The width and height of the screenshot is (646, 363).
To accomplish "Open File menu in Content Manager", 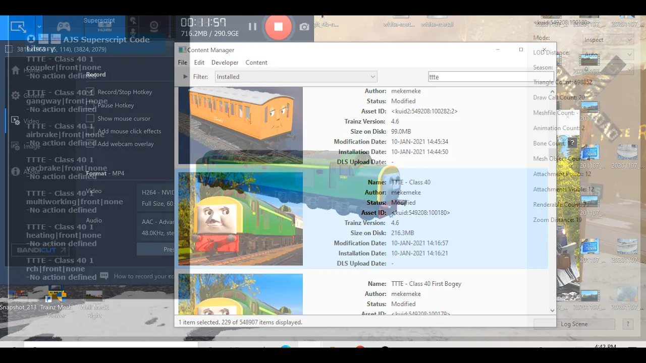I will (x=183, y=63).
